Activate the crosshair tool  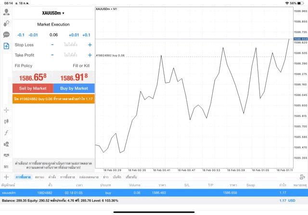pyautogui.click(x=6, y=110)
